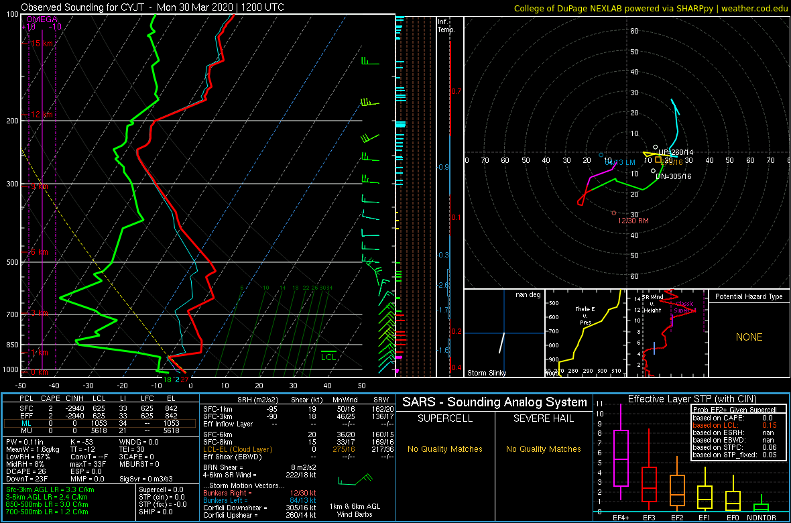This screenshot has width=791, height=523.
Task: Click the 'MeanW = 1.6g/kg' entry
Action: coord(32,450)
